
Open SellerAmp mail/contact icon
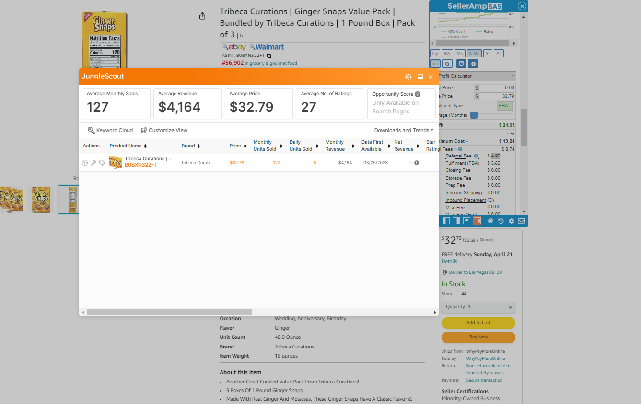(521, 221)
